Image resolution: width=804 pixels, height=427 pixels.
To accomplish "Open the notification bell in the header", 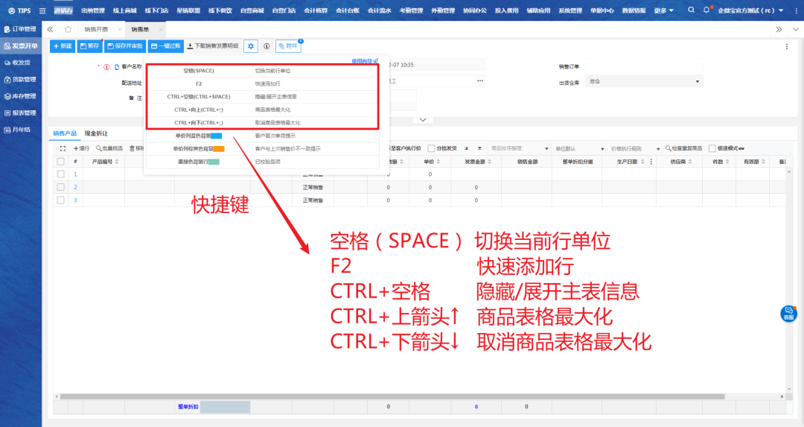I will (x=706, y=10).
